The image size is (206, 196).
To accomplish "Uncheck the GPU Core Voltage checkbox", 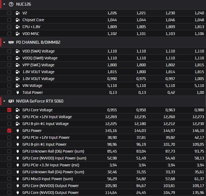I will pos(9,110).
